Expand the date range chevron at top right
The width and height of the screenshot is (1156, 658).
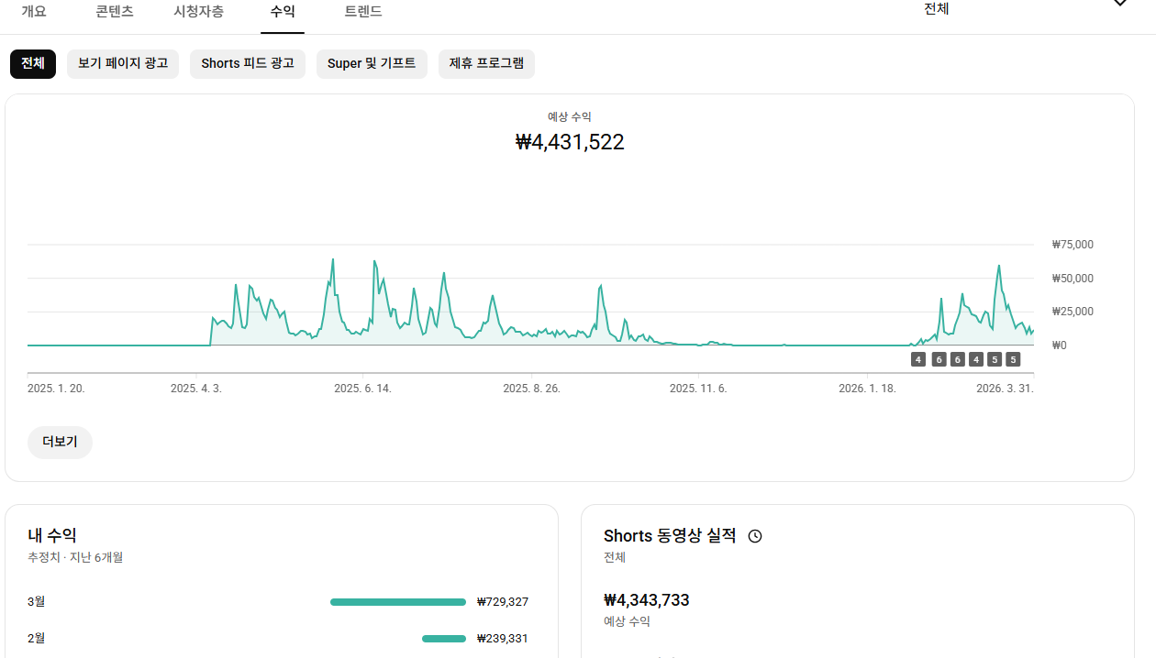click(x=1120, y=4)
